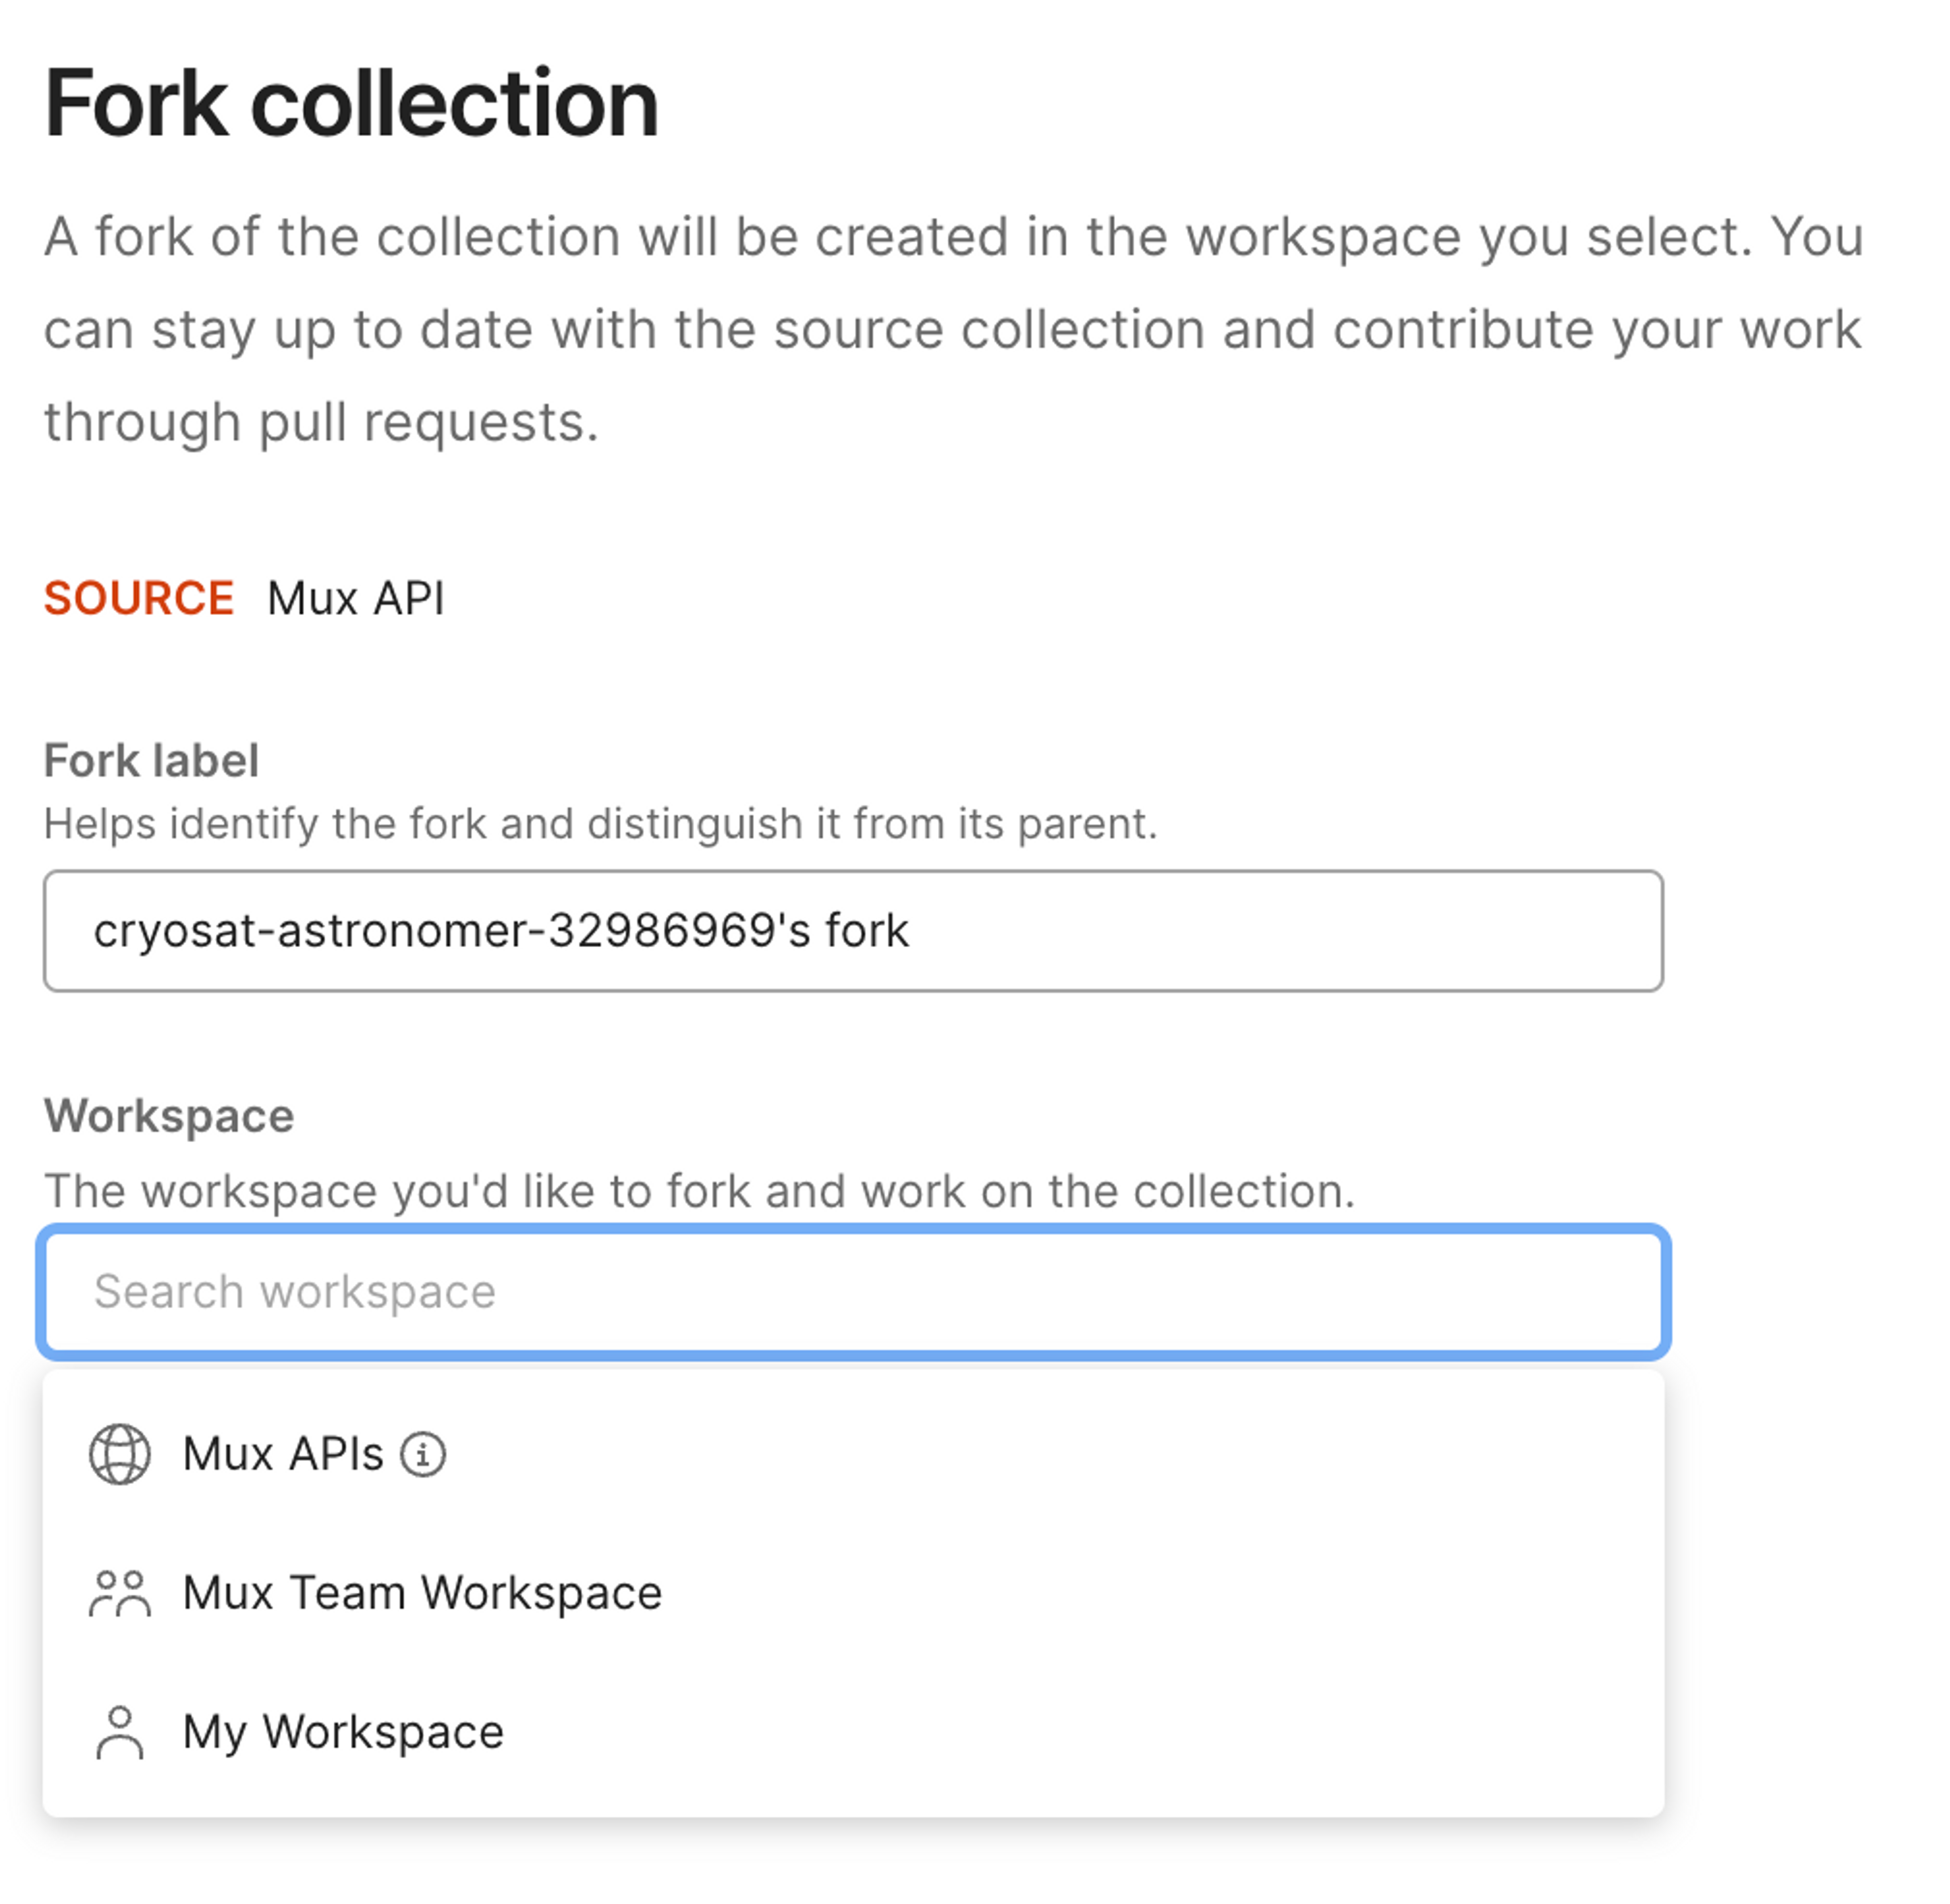Click the Mux API source collection name
The width and height of the screenshot is (1950, 1904).
[x=356, y=599]
